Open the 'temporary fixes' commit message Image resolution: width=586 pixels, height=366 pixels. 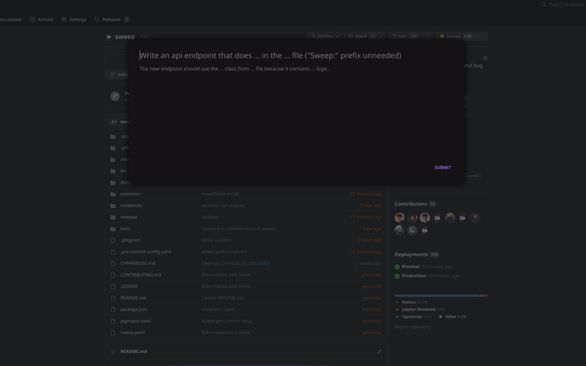tap(217, 309)
